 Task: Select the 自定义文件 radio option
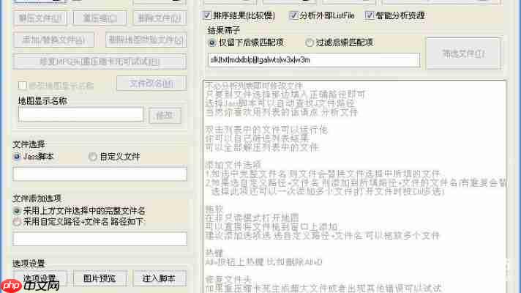click(x=93, y=157)
